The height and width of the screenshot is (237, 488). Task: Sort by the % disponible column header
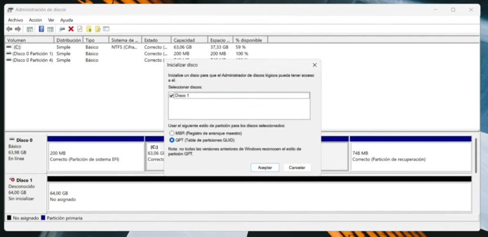(251, 40)
